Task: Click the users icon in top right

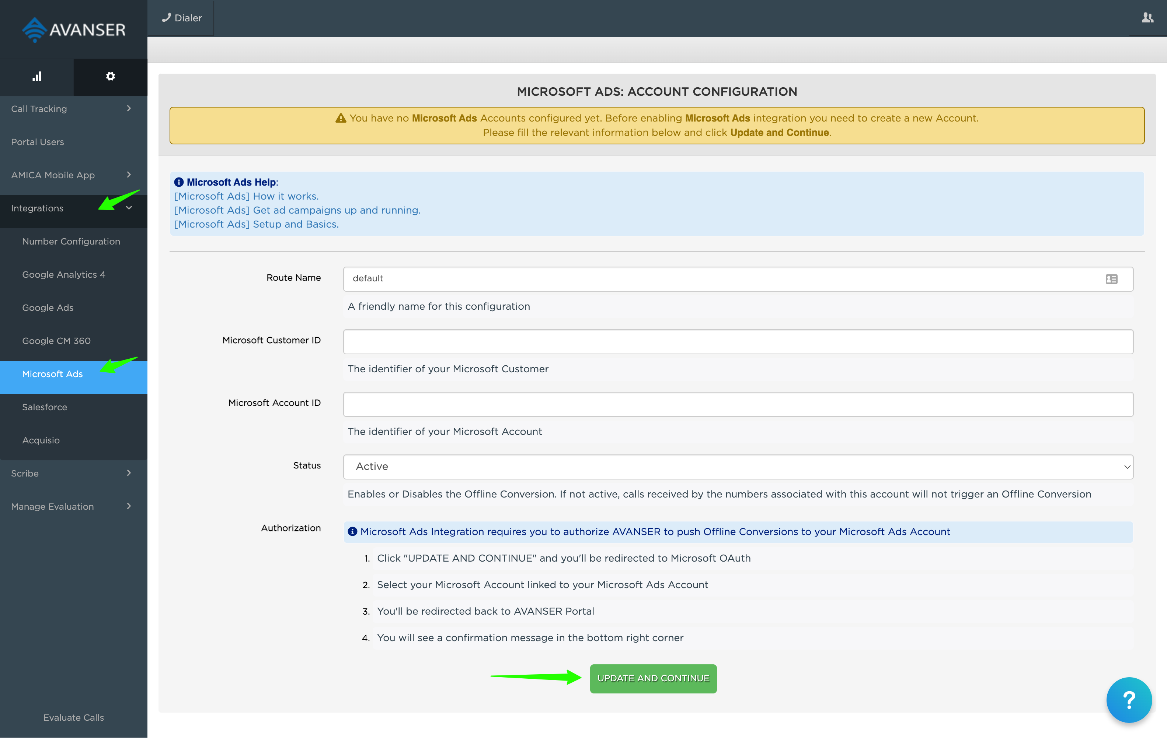Action: [1147, 18]
